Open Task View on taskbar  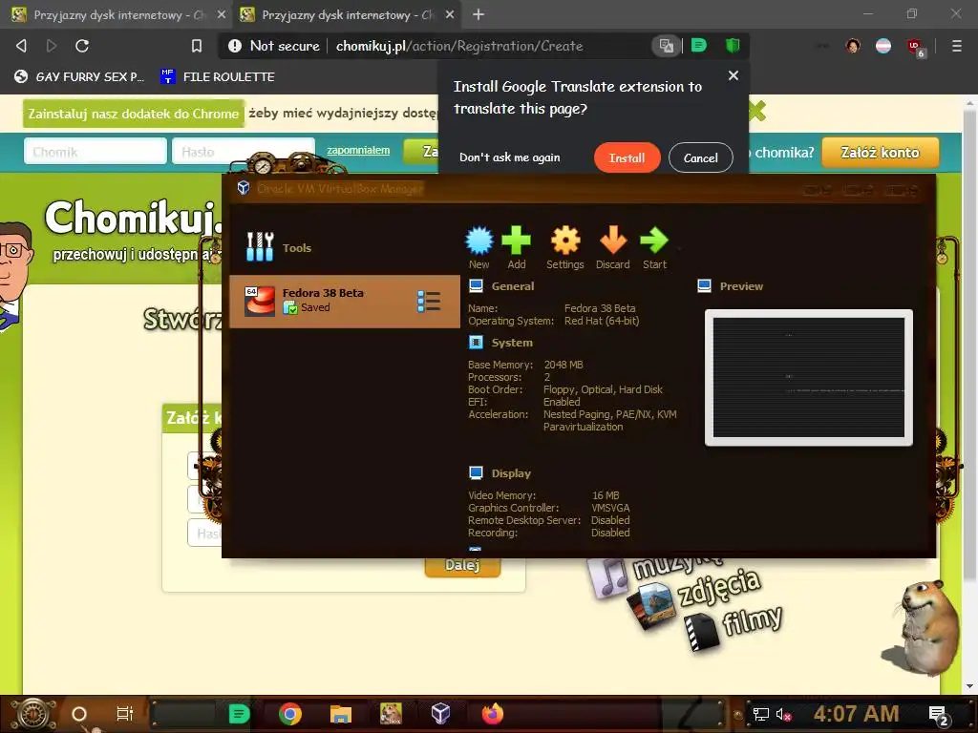[x=125, y=714]
